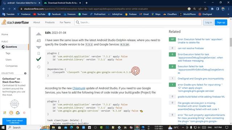This screenshot has width=232, height=130.
Task: Stop loading the page
Action: click(14, 9)
